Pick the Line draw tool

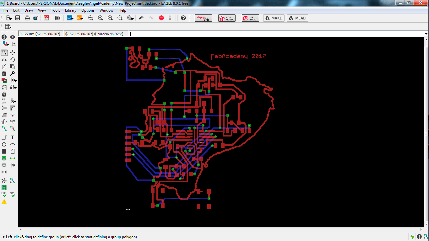click(x=4, y=137)
